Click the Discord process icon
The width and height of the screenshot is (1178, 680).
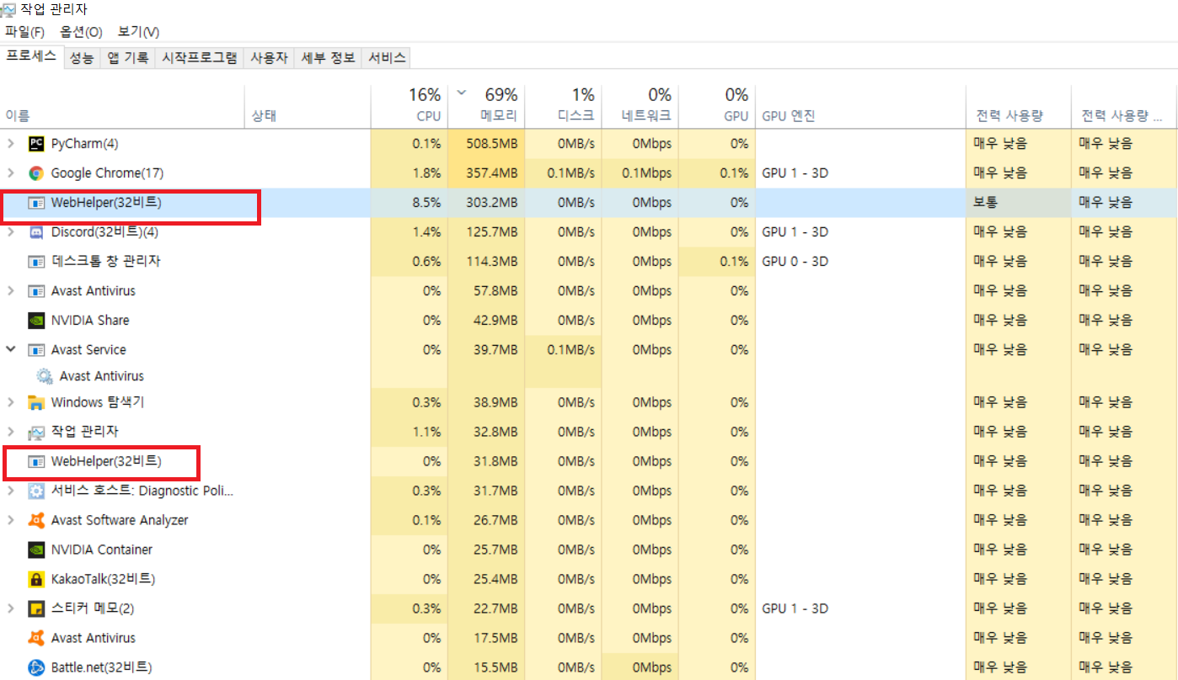(x=36, y=232)
